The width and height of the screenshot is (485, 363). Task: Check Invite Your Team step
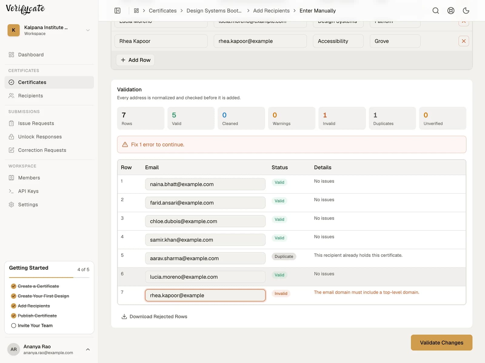coord(32,326)
